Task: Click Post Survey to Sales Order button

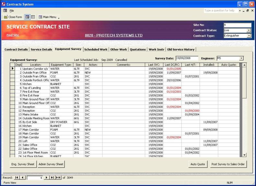Action: click(x=228, y=164)
